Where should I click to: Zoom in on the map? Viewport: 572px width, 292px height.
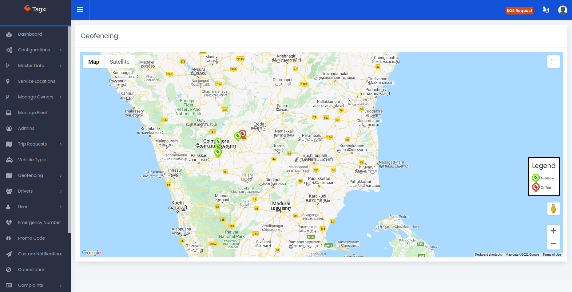(x=553, y=231)
